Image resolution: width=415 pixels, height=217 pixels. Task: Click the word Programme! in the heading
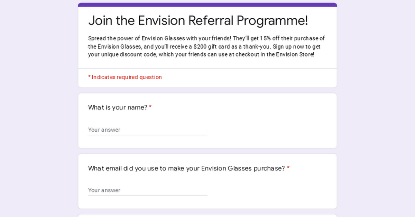point(272,21)
